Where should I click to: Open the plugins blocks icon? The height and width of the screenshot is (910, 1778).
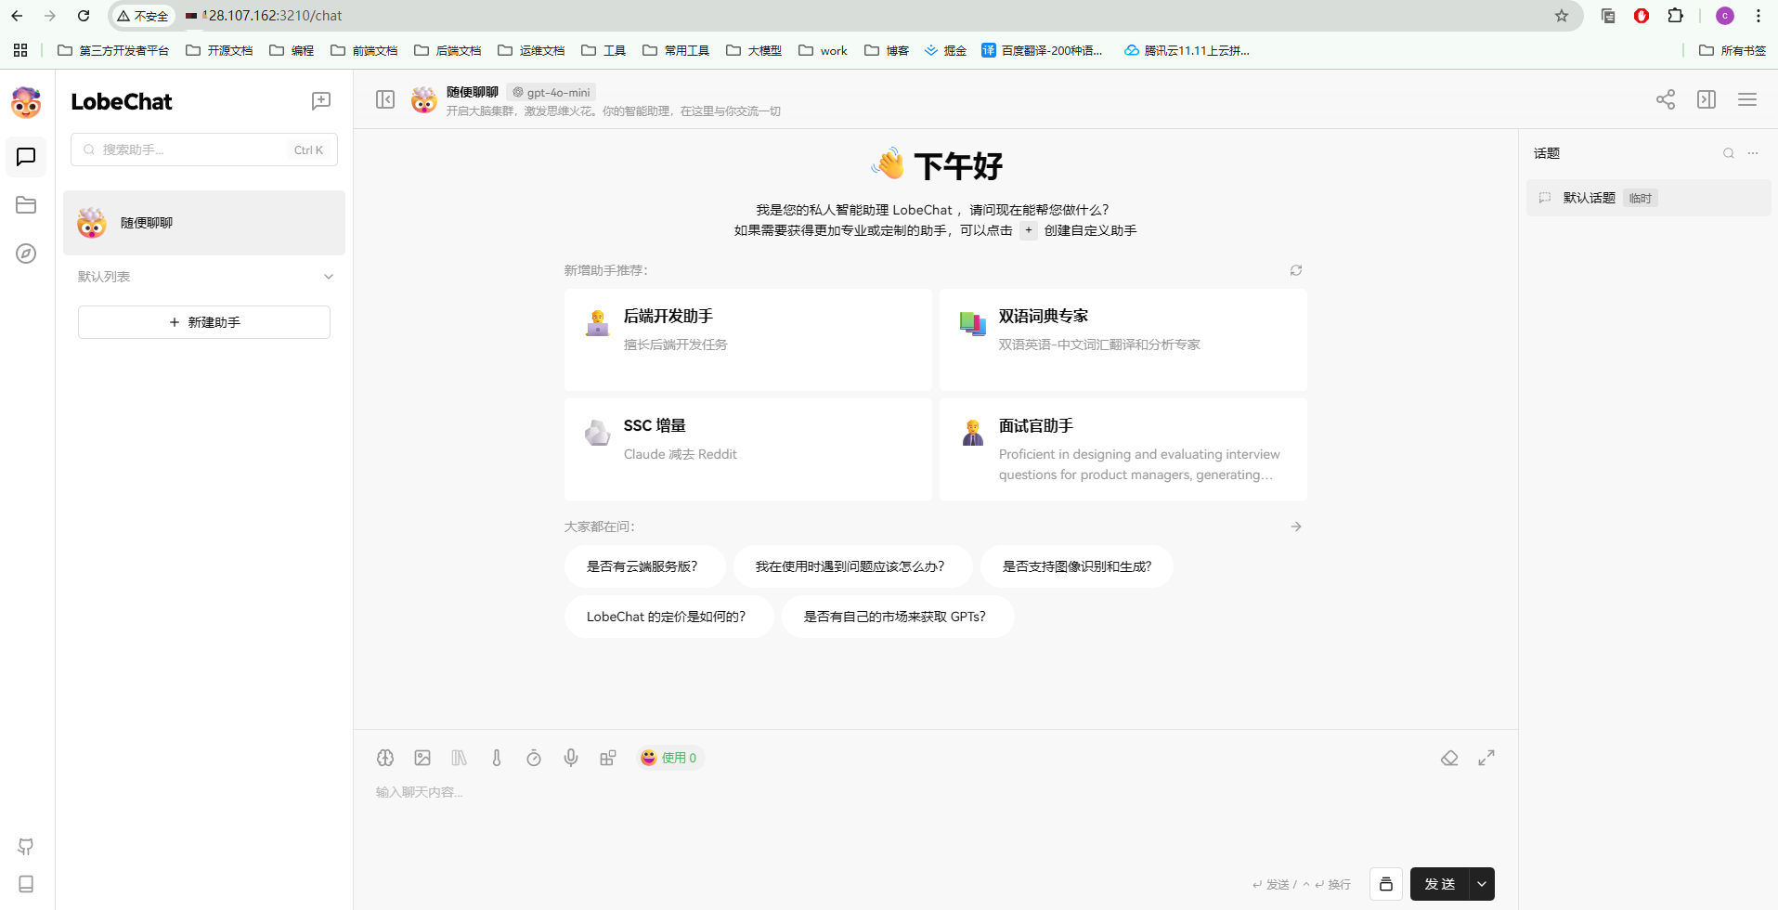coord(608,758)
